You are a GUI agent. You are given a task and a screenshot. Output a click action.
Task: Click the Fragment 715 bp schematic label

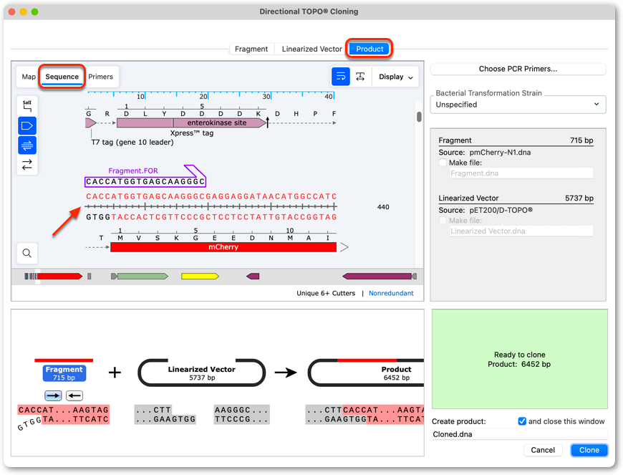coord(64,373)
